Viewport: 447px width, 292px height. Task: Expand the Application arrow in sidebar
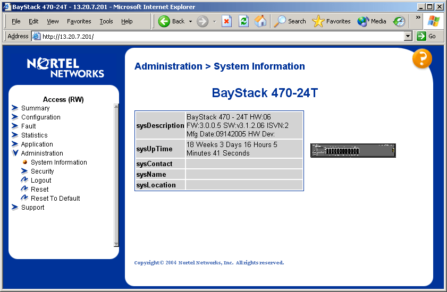tap(15, 144)
